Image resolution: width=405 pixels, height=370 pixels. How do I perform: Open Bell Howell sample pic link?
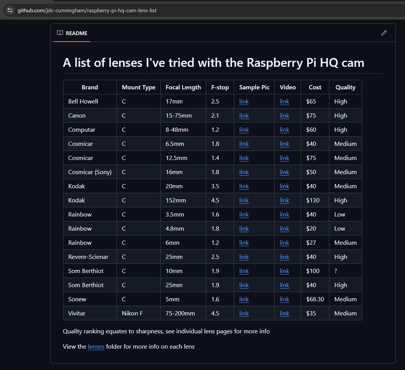[x=244, y=102]
